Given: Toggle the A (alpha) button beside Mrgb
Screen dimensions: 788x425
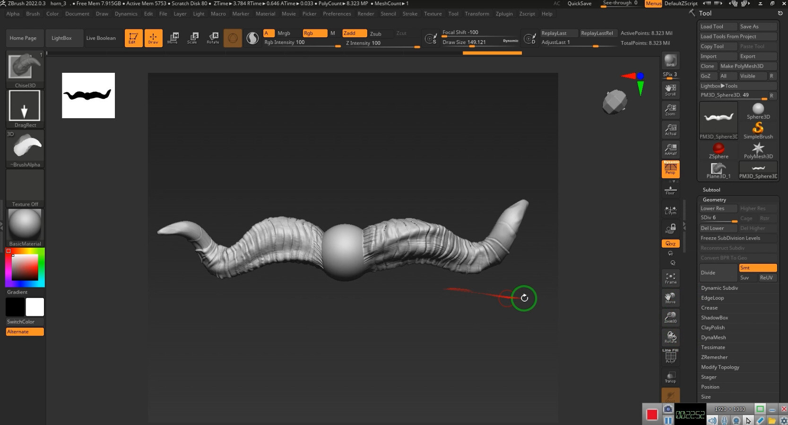Looking at the screenshot, I should (x=268, y=33).
